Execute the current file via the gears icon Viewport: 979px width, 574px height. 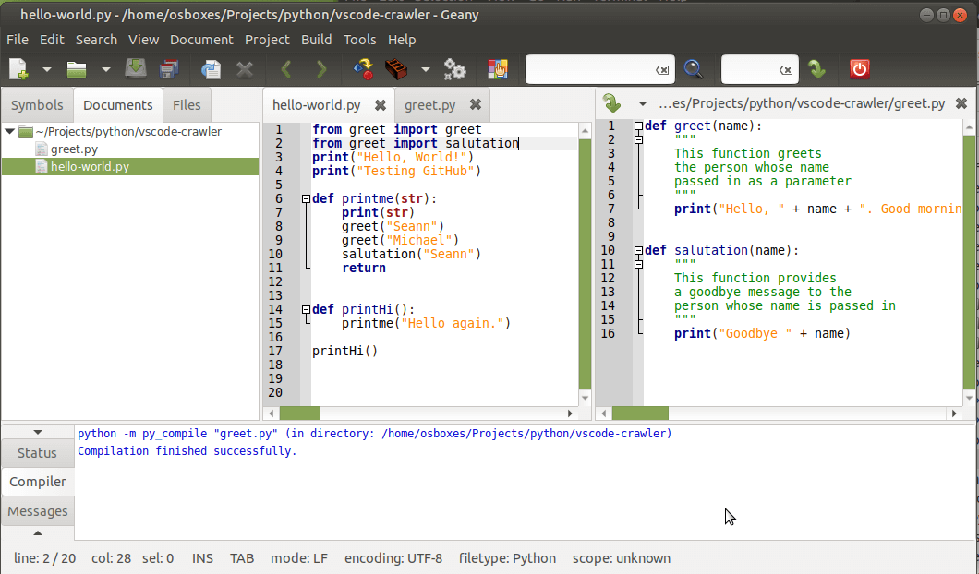point(454,69)
